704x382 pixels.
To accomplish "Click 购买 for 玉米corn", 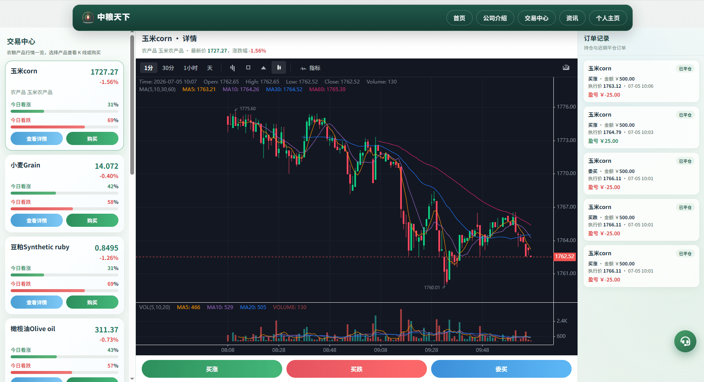I will click(x=92, y=139).
